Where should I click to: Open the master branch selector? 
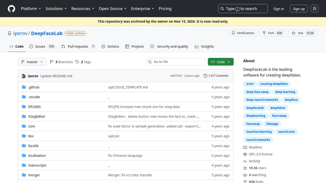coord(32,62)
